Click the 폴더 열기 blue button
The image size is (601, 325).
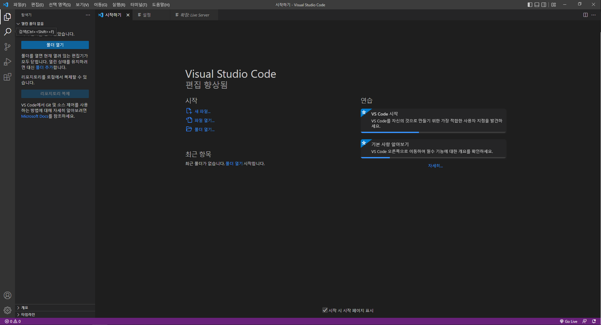click(x=55, y=45)
